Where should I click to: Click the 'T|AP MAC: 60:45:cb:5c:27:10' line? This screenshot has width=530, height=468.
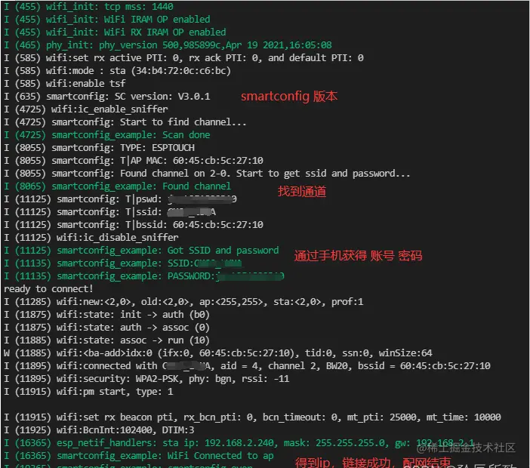(x=133, y=161)
